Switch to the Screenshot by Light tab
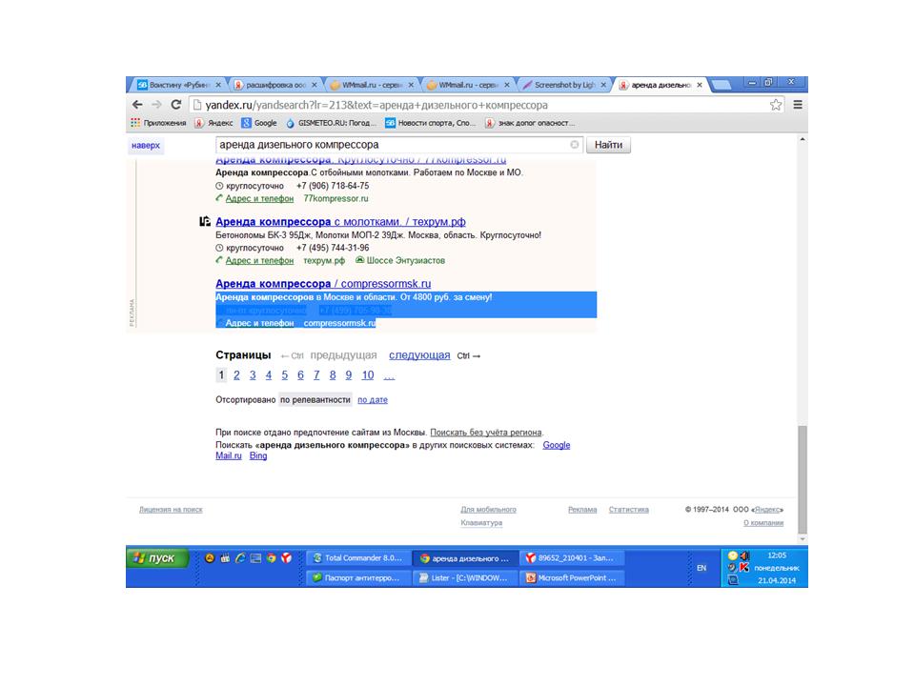 (561, 85)
